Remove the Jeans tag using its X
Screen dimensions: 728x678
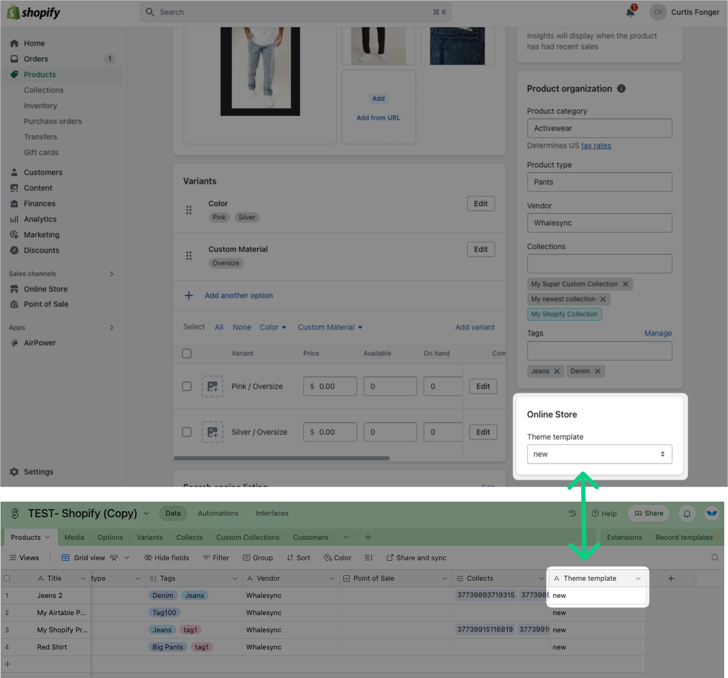[557, 371]
